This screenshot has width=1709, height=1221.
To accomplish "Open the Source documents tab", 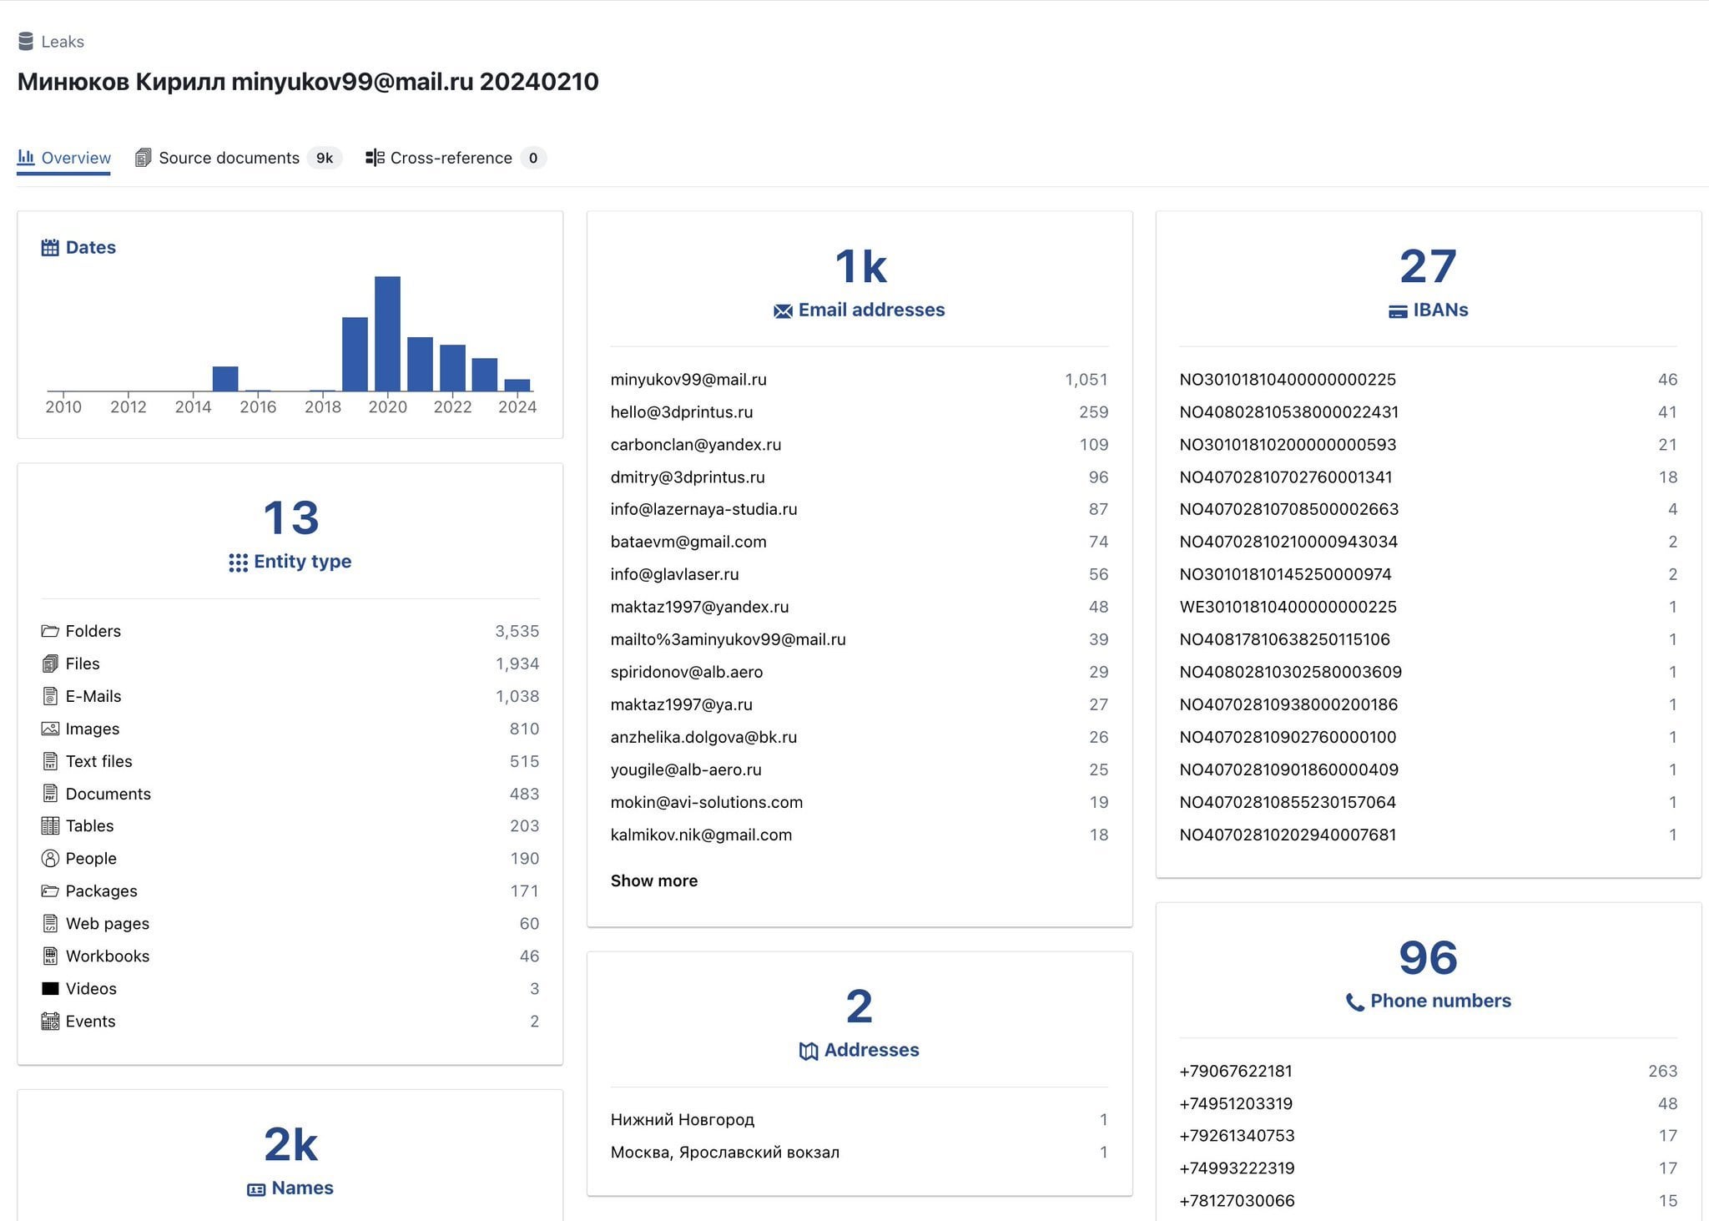I will tap(228, 158).
